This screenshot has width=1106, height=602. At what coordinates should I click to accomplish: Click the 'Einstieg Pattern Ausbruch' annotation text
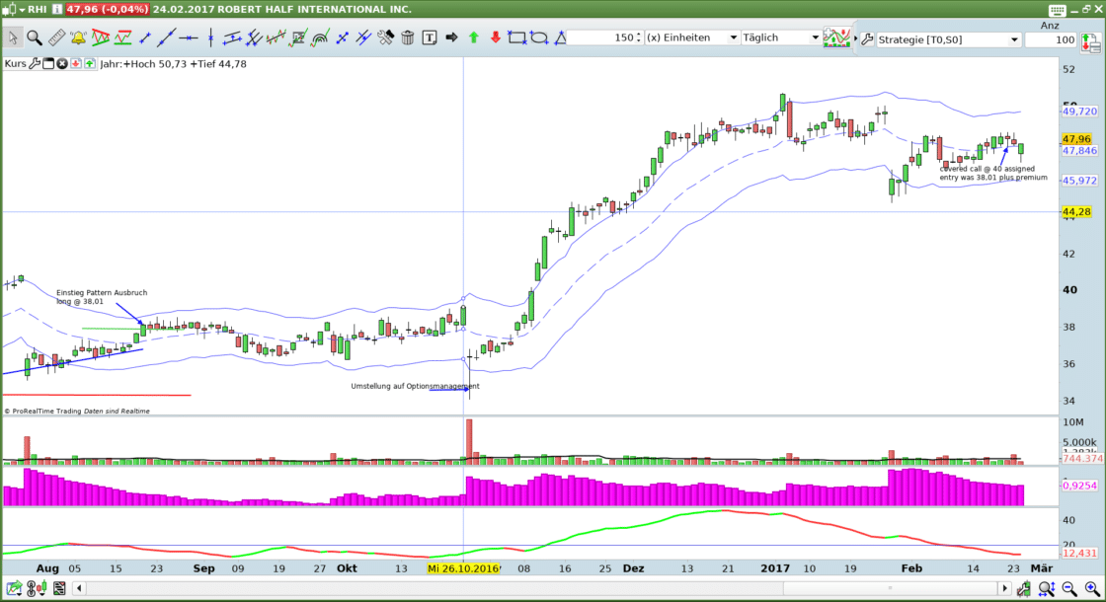(102, 292)
